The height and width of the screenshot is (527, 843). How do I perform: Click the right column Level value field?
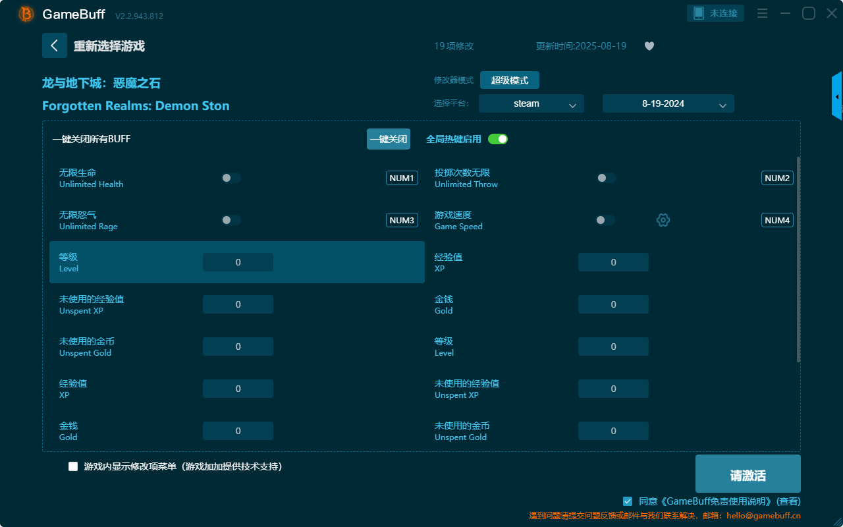click(613, 347)
